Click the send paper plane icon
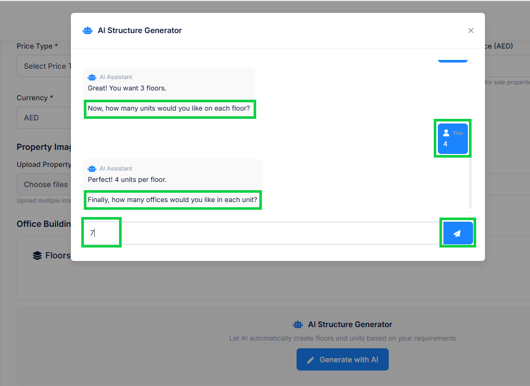 (x=457, y=233)
